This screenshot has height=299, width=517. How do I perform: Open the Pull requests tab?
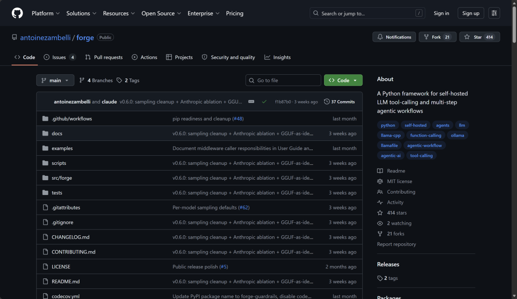pos(104,57)
